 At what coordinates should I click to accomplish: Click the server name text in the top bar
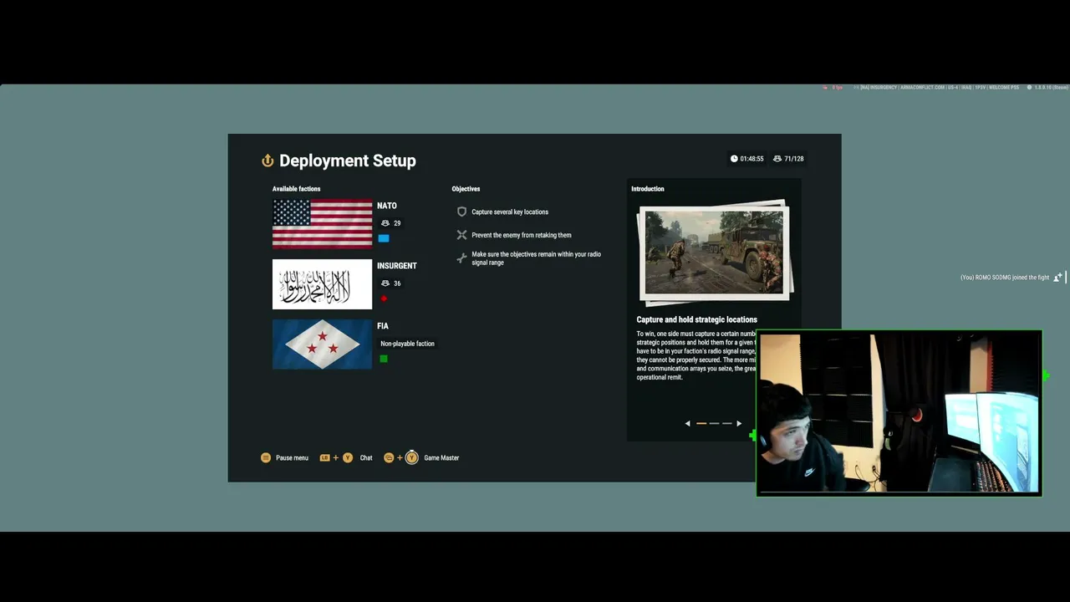pyautogui.click(x=940, y=88)
